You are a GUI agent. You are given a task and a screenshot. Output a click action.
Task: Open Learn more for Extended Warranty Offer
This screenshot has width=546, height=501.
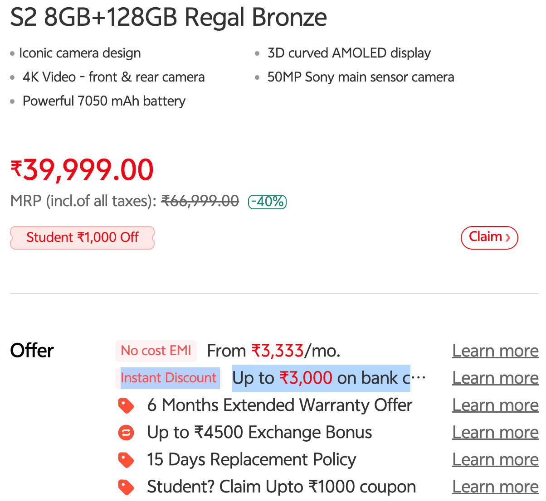pyautogui.click(x=495, y=405)
